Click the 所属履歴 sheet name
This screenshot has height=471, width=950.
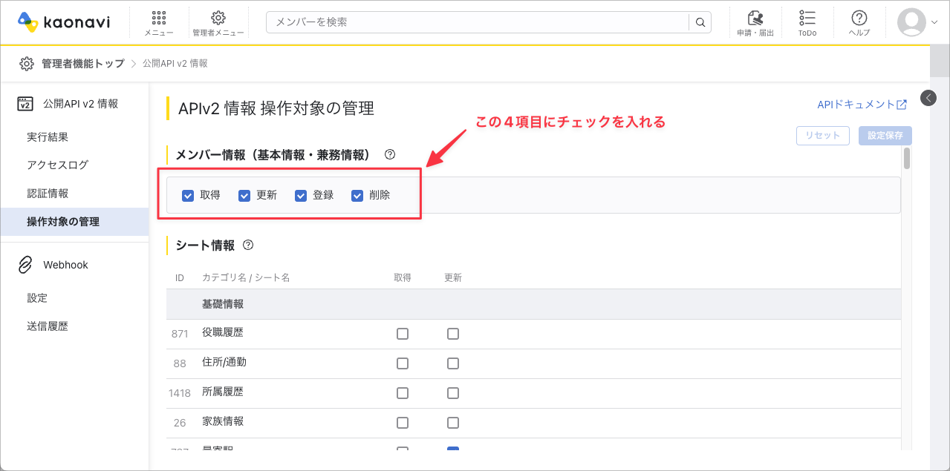tap(223, 392)
